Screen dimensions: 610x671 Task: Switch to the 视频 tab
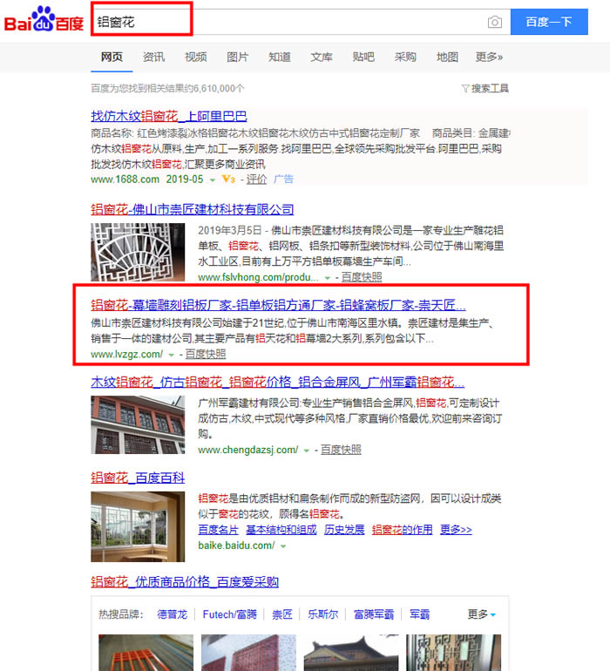(196, 57)
